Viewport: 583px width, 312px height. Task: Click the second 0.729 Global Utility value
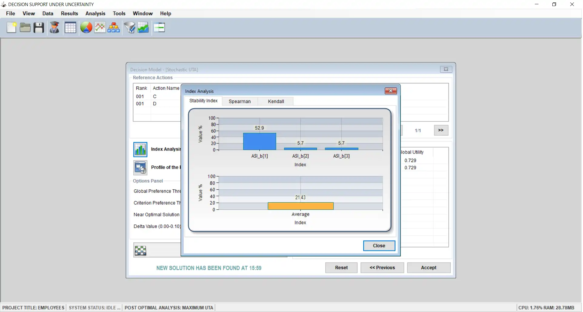410,168
